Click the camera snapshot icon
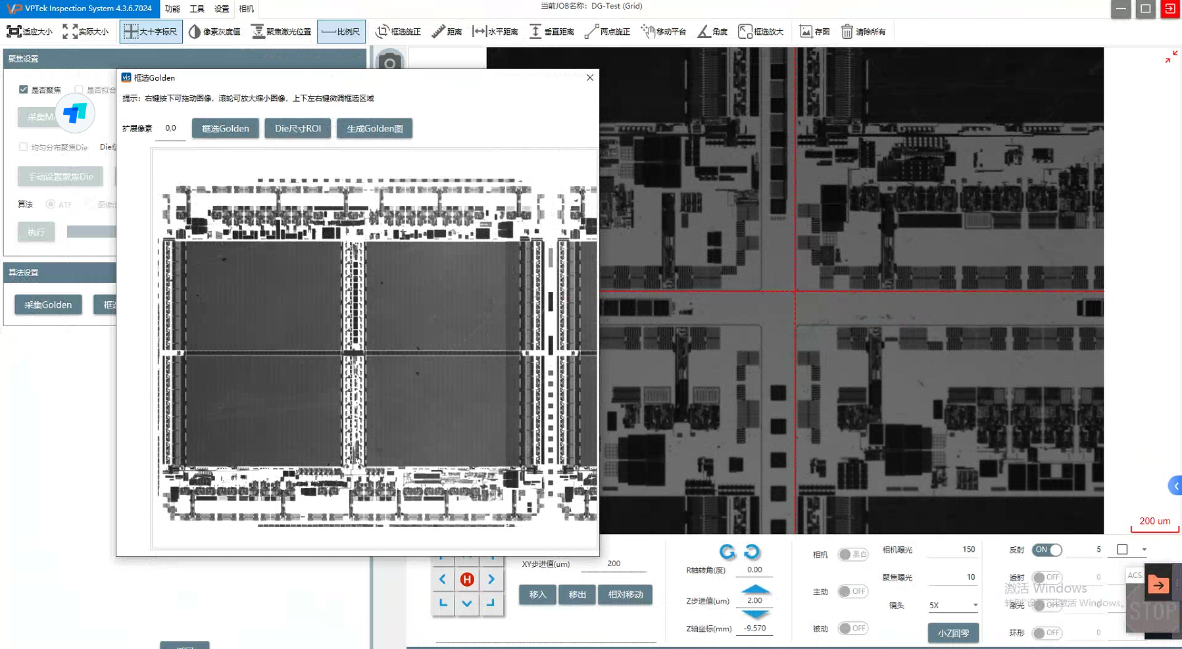The width and height of the screenshot is (1182, 649). tap(389, 61)
